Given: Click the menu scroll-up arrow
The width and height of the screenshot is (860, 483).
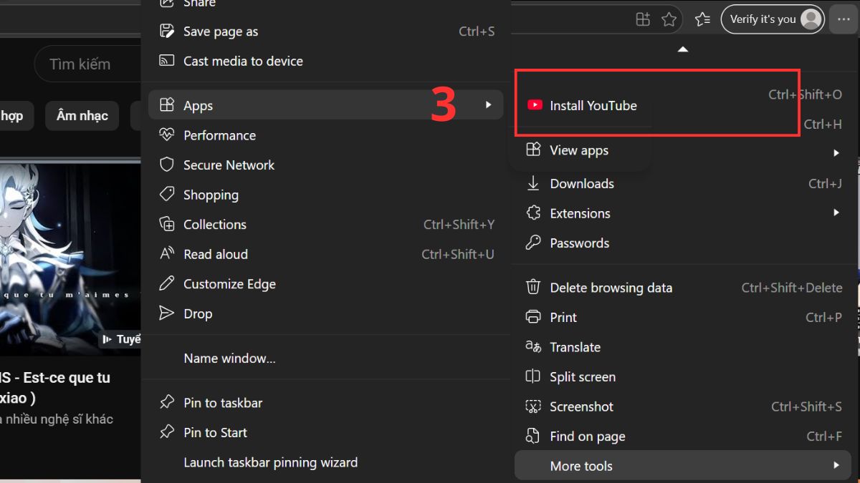Looking at the screenshot, I should [x=683, y=49].
